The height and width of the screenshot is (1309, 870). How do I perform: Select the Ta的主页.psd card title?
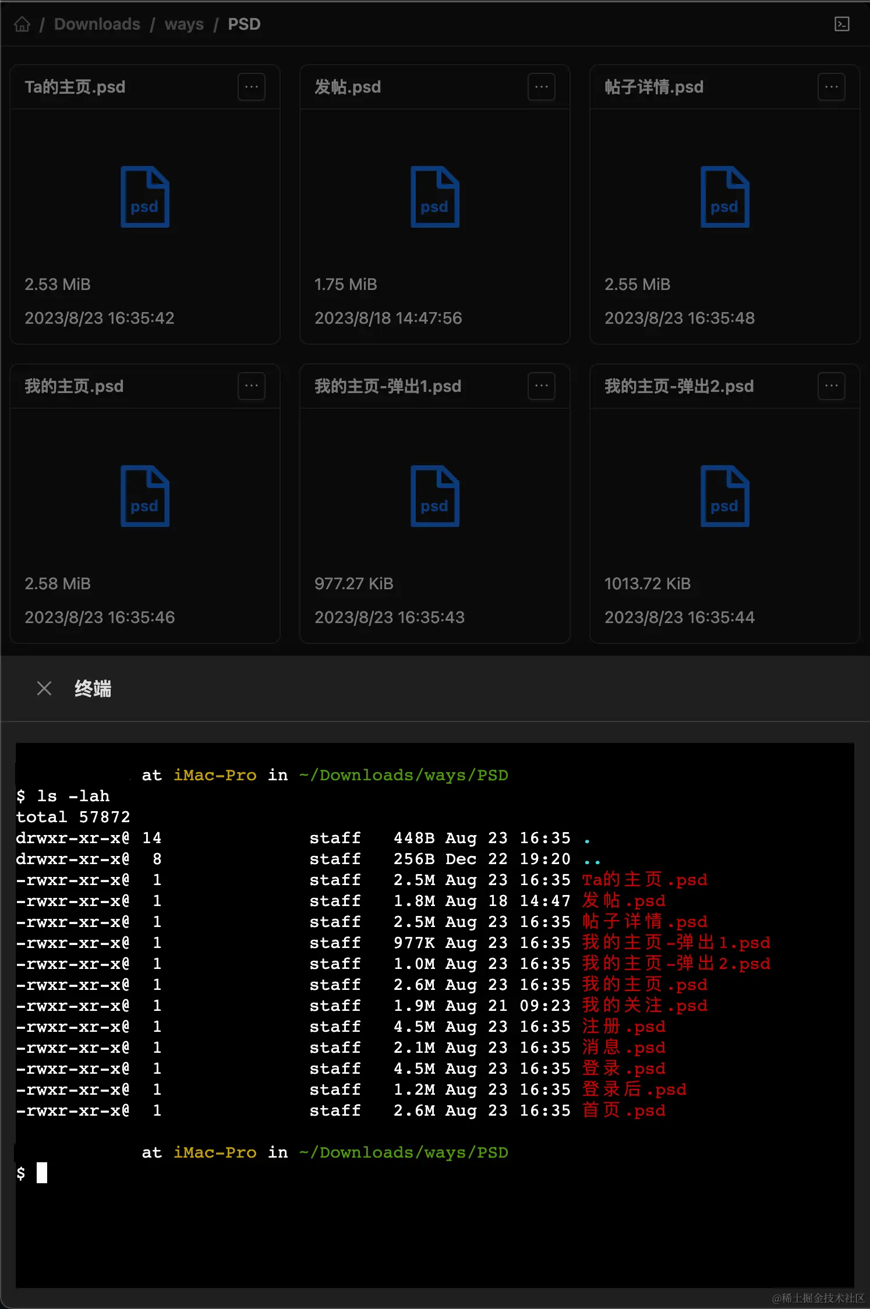click(75, 87)
